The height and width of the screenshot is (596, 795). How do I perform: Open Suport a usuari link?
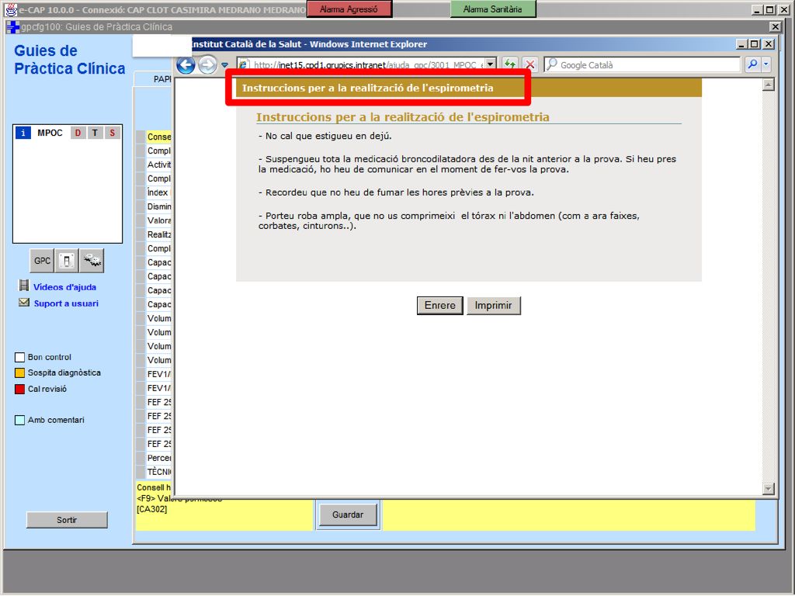[x=67, y=303]
